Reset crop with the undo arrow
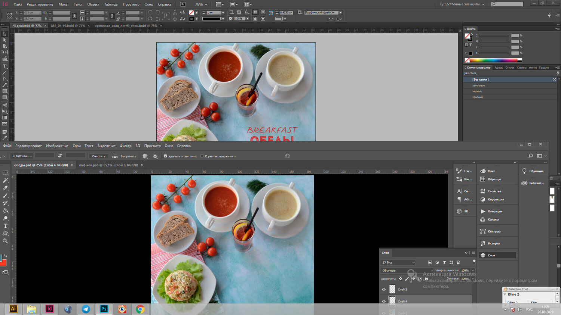The width and height of the screenshot is (561, 315). point(287,156)
